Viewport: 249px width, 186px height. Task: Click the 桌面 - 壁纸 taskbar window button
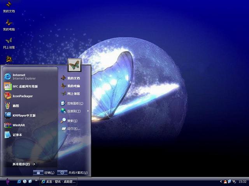(x=59, y=181)
